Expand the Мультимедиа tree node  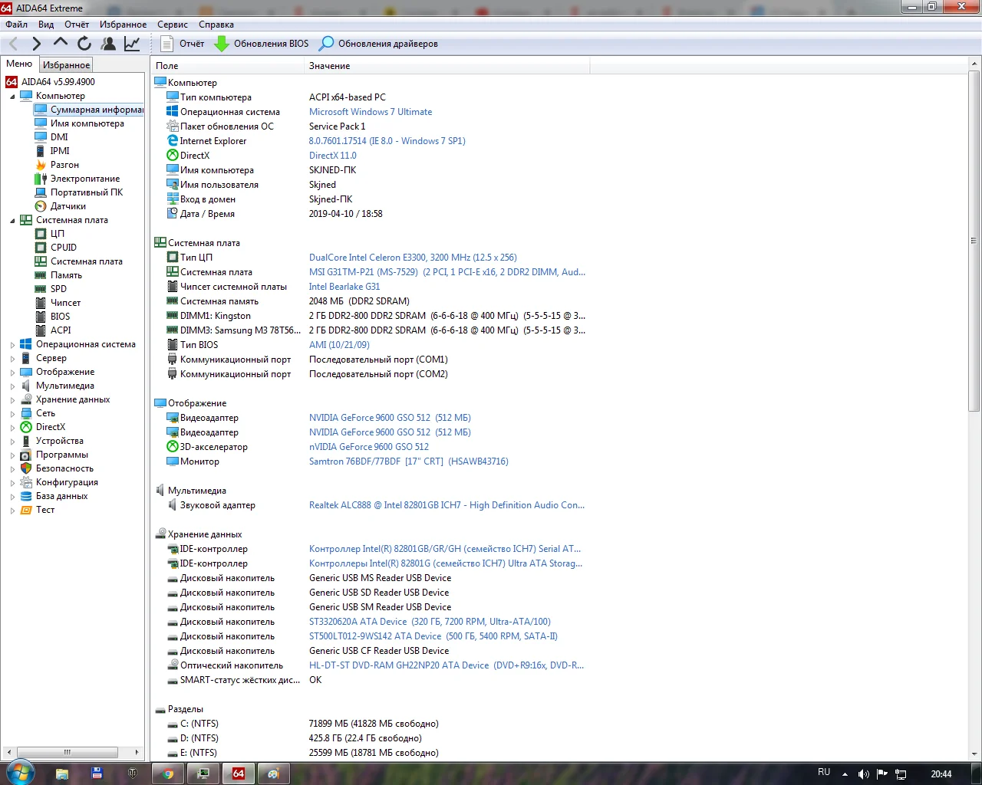click(12, 386)
